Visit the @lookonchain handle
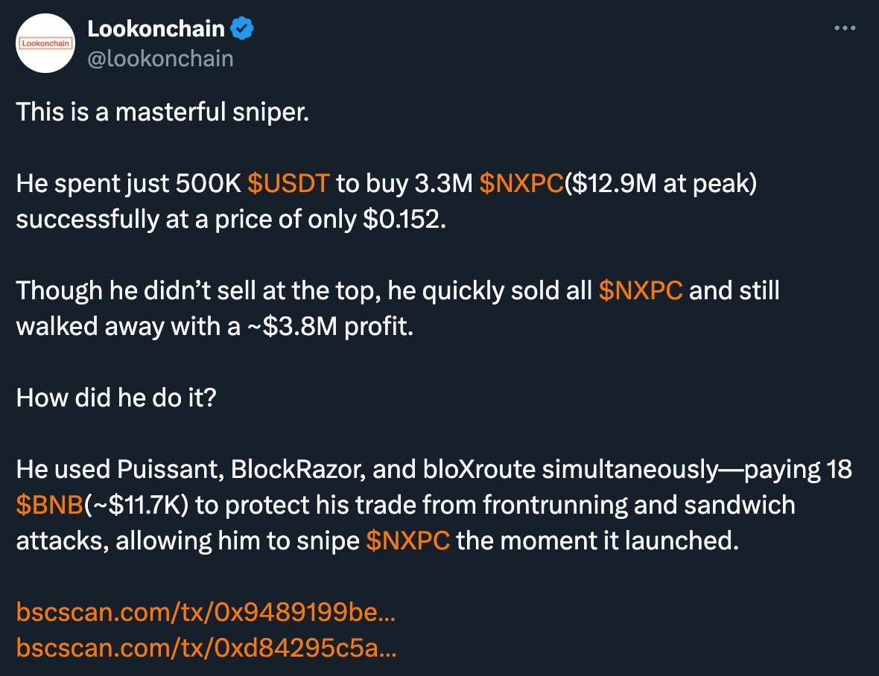The height and width of the screenshot is (676, 879). coord(160,59)
